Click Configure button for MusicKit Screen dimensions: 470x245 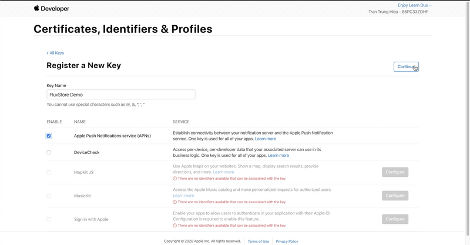(x=395, y=196)
